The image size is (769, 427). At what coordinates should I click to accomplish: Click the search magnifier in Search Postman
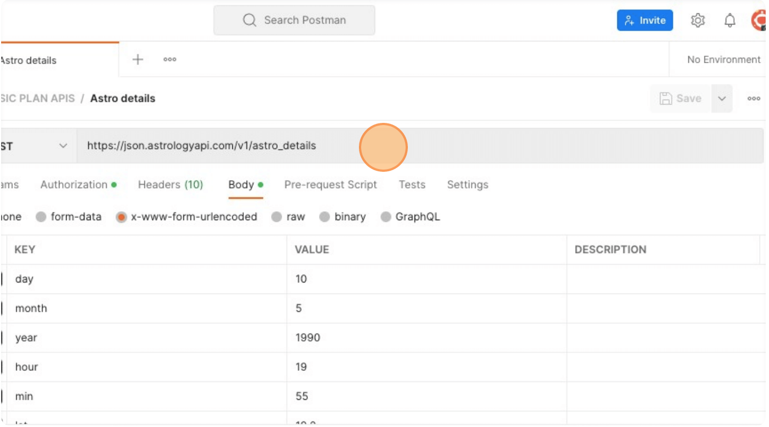pos(248,19)
